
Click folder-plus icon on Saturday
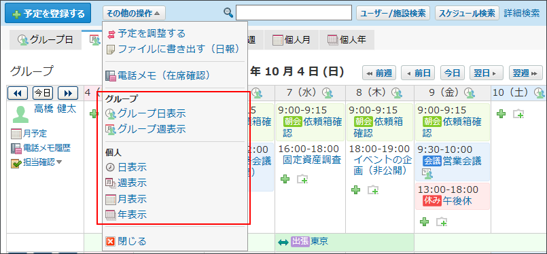tap(518, 113)
